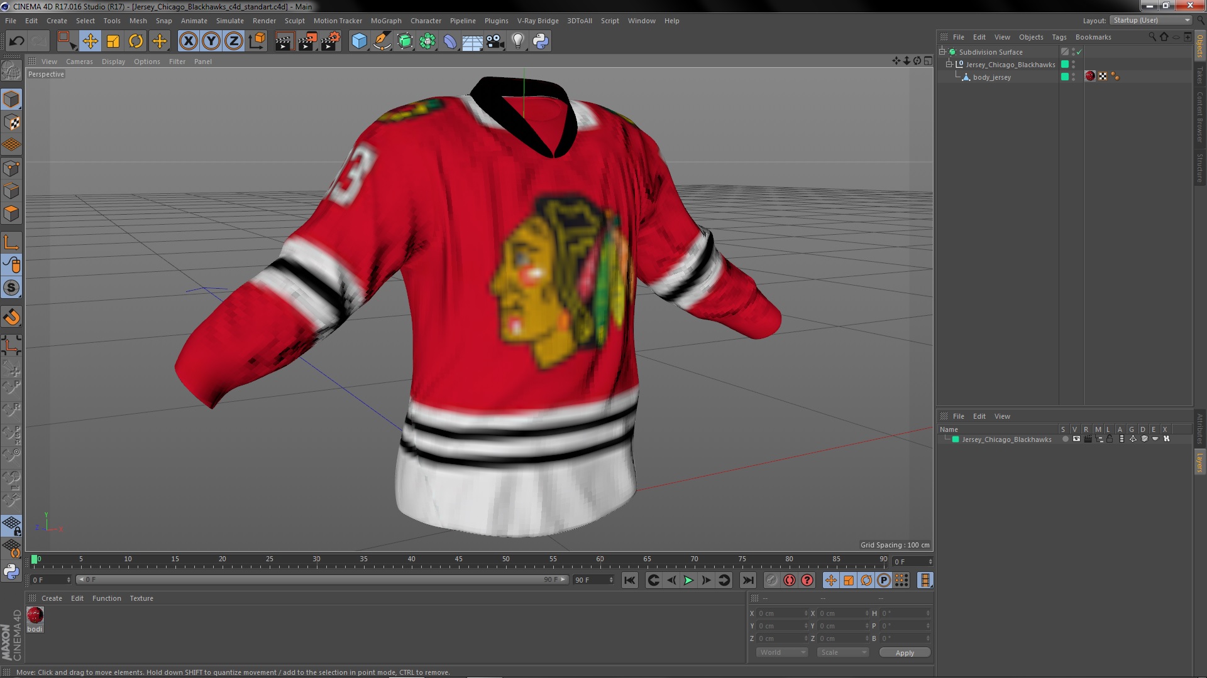This screenshot has height=678, width=1207.
Task: Select the Live Selection tool
Action: pos(67,41)
